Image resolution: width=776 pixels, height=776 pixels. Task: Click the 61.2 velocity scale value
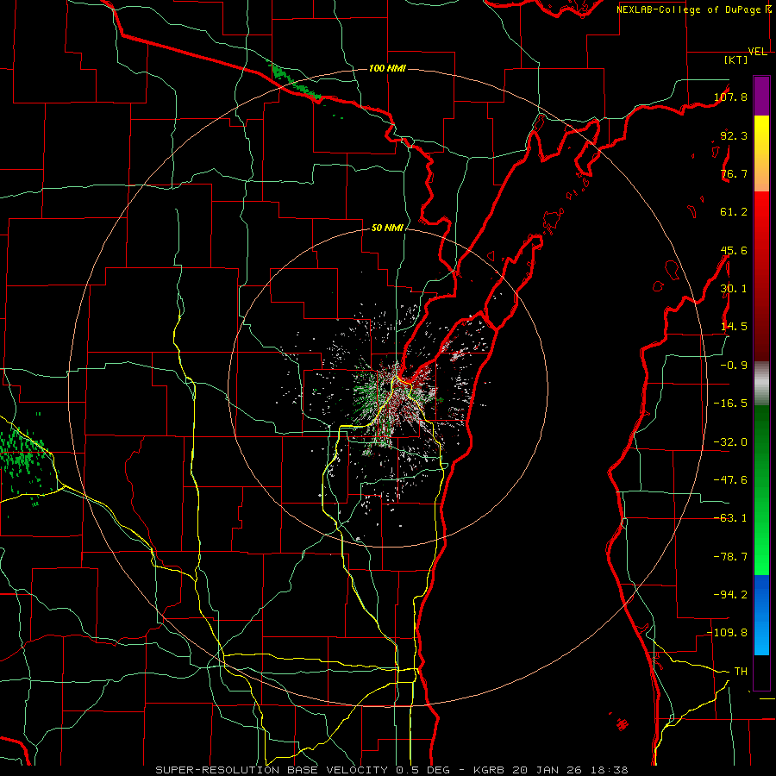point(734,212)
